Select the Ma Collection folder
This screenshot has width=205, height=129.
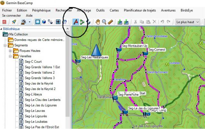19,34
